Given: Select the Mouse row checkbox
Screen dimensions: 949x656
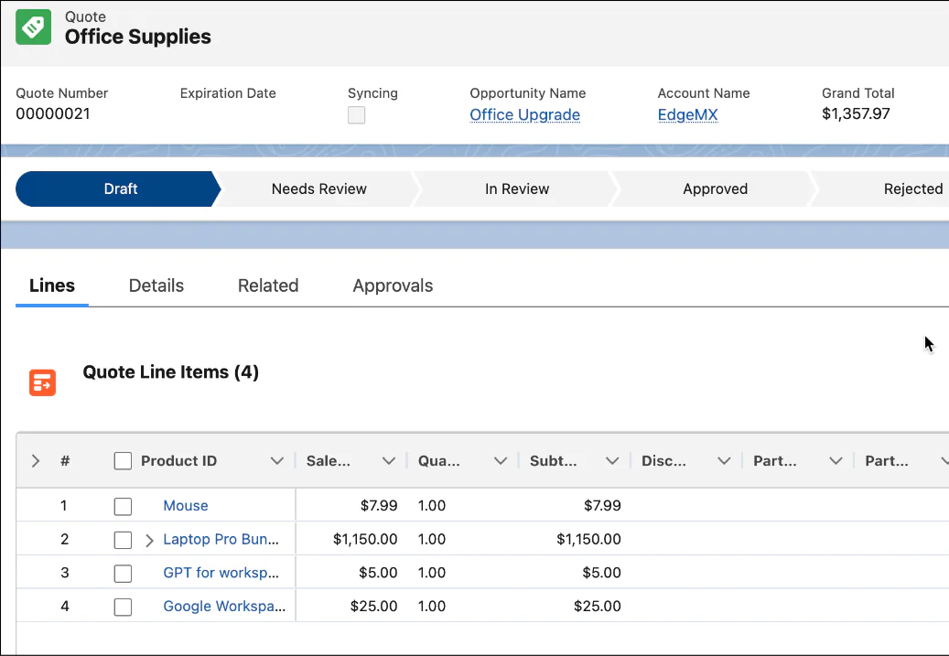Looking at the screenshot, I should pyautogui.click(x=123, y=507).
